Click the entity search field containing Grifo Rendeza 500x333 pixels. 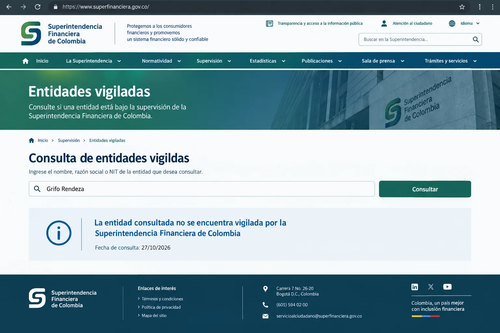pyautogui.click(x=202, y=189)
